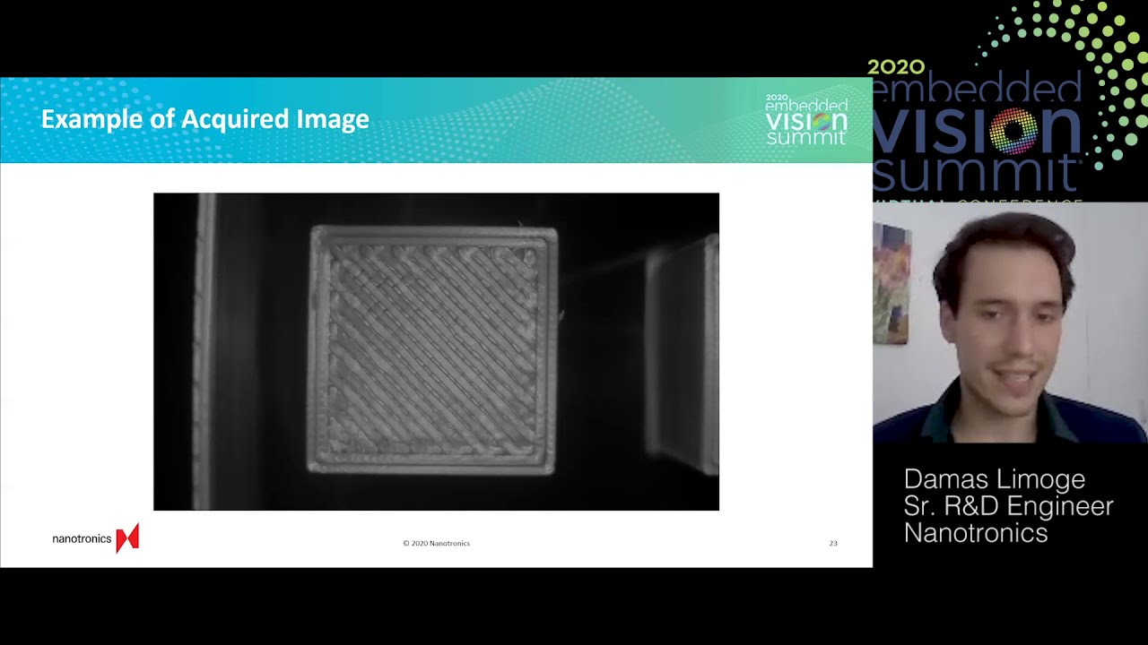This screenshot has height=645, width=1148.
Task: Click the 3D printed square in the image
Action: pos(433,349)
